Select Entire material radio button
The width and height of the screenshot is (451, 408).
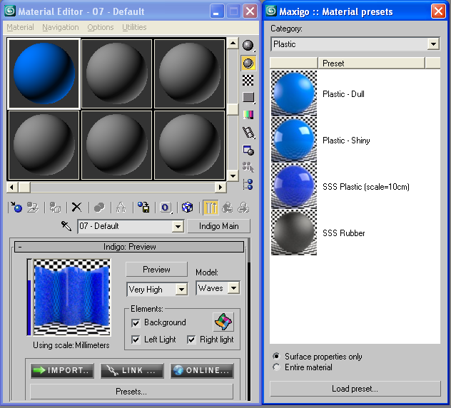pos(276,367)
